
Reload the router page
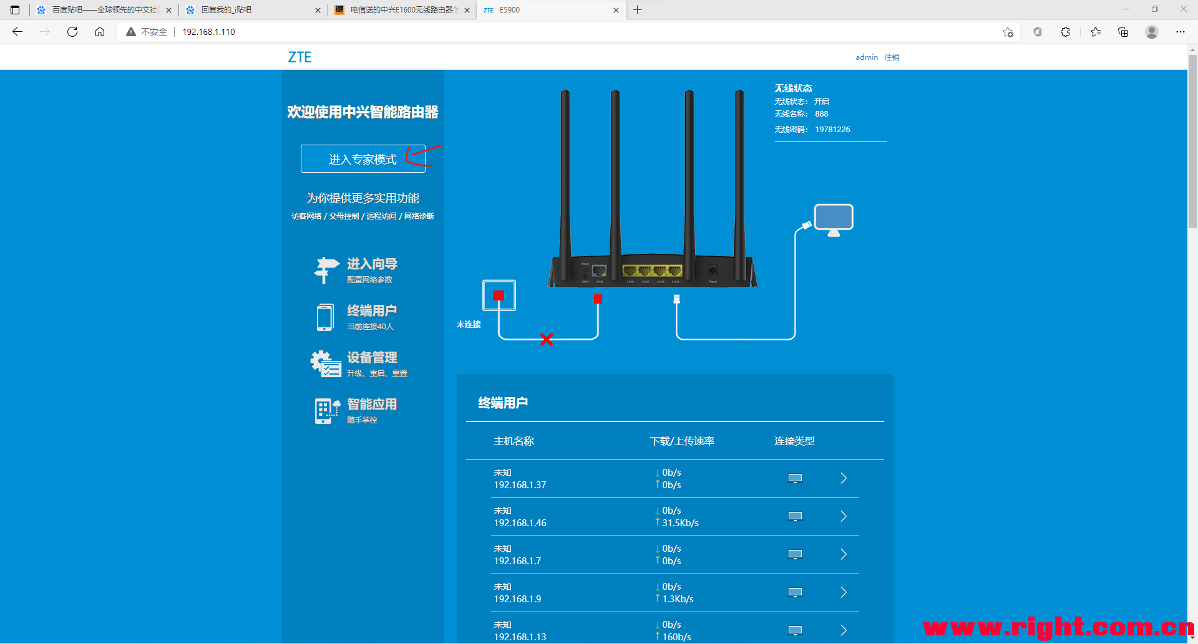[x=72, y=32]
